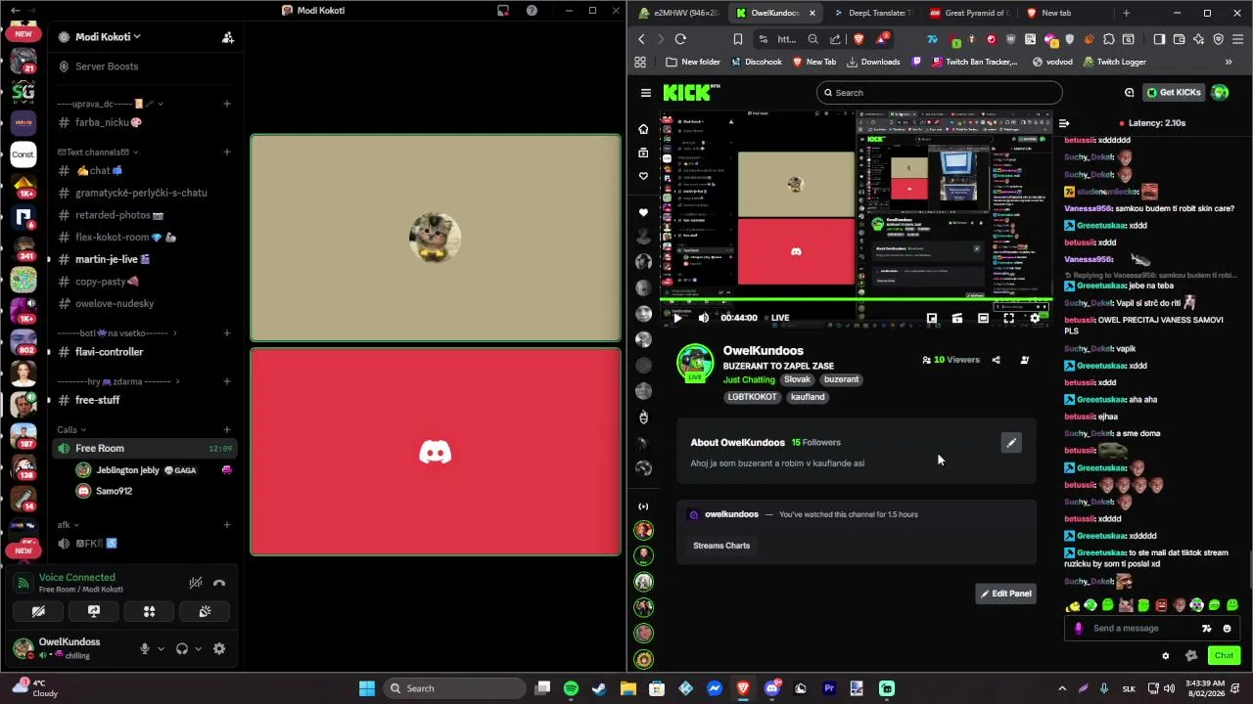The image size is (1253, 704).
Task: Open Twitch Logger bookmark
Action: tap(1114, 62)
